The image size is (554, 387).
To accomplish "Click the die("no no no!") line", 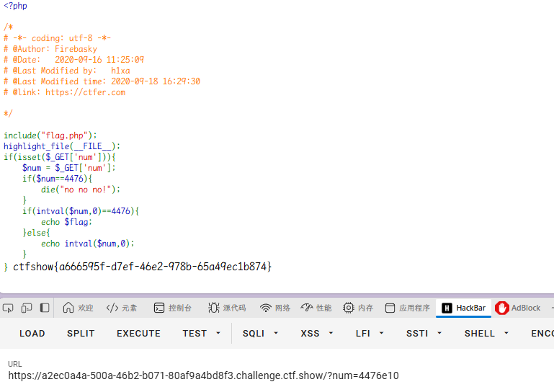I will pyautogui.click(x=81, y=190).
